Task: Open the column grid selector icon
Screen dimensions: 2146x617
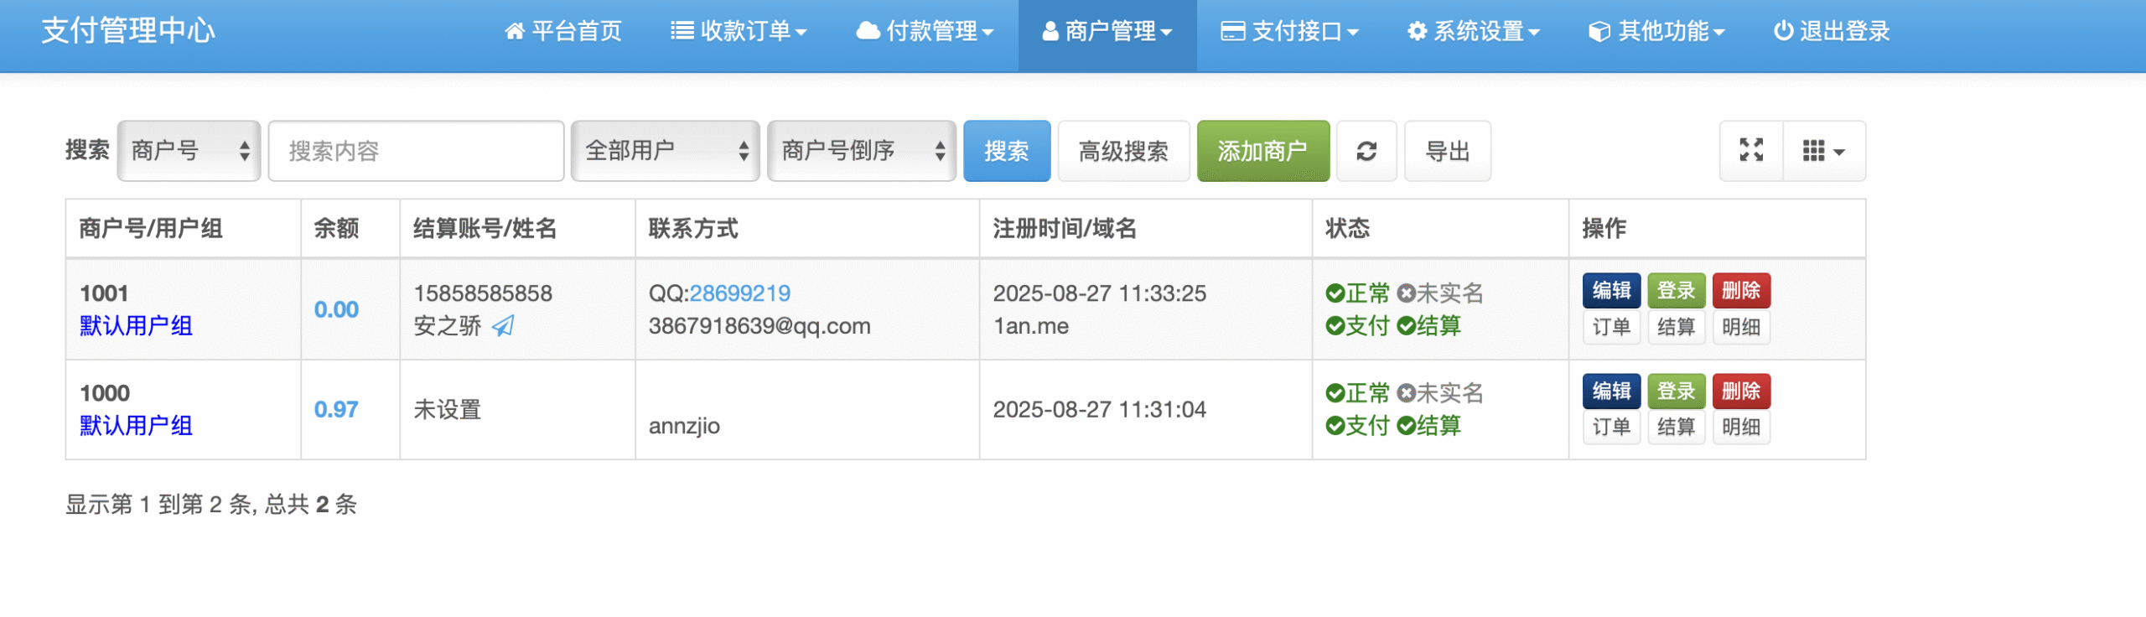Action: point(1823,151)
